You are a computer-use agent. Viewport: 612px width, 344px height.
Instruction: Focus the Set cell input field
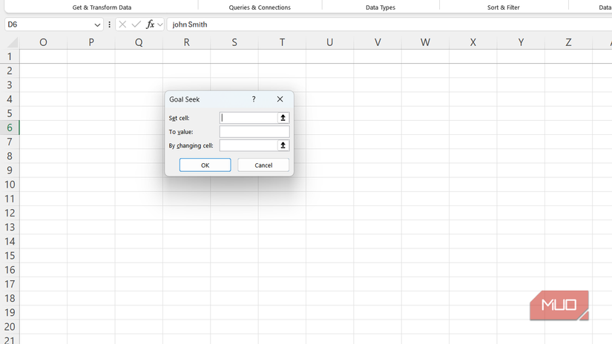249,118
